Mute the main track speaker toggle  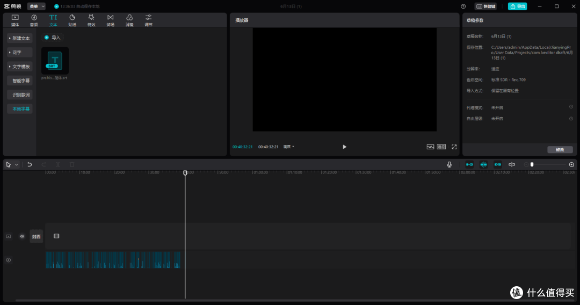pyautogui.click(x=22, y=236)
